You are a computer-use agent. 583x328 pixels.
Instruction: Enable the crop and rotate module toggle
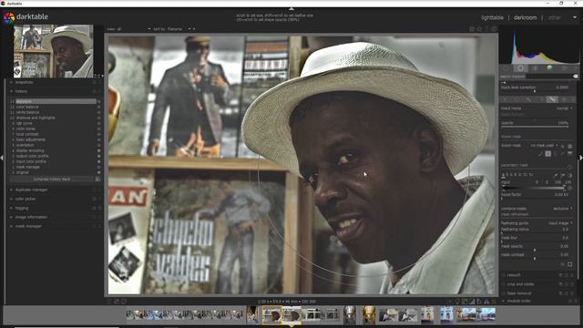point(504,284)
